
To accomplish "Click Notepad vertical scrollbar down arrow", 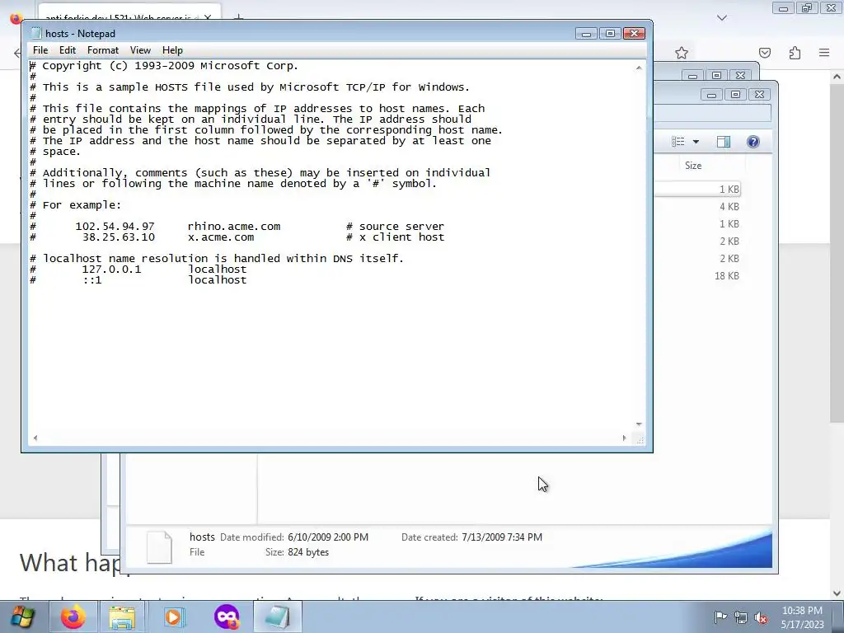I will coord(639,424).
